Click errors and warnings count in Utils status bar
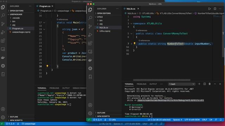 click(x=97, y=120)
